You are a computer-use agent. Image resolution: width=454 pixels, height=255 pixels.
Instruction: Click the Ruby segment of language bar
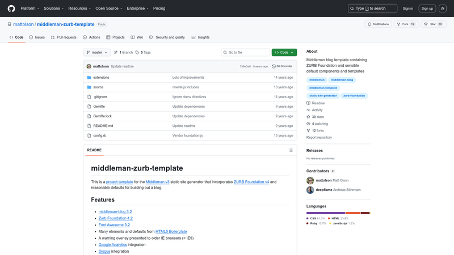[365, 213]
